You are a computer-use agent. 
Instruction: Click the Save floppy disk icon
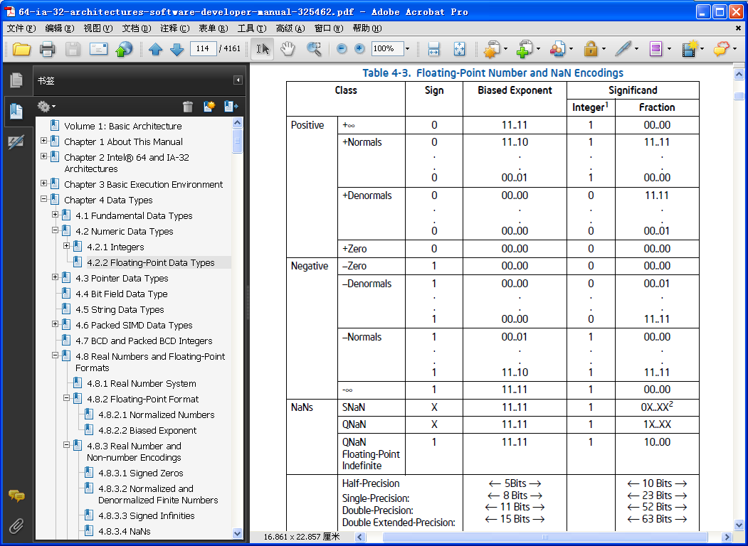coord(73,48)
